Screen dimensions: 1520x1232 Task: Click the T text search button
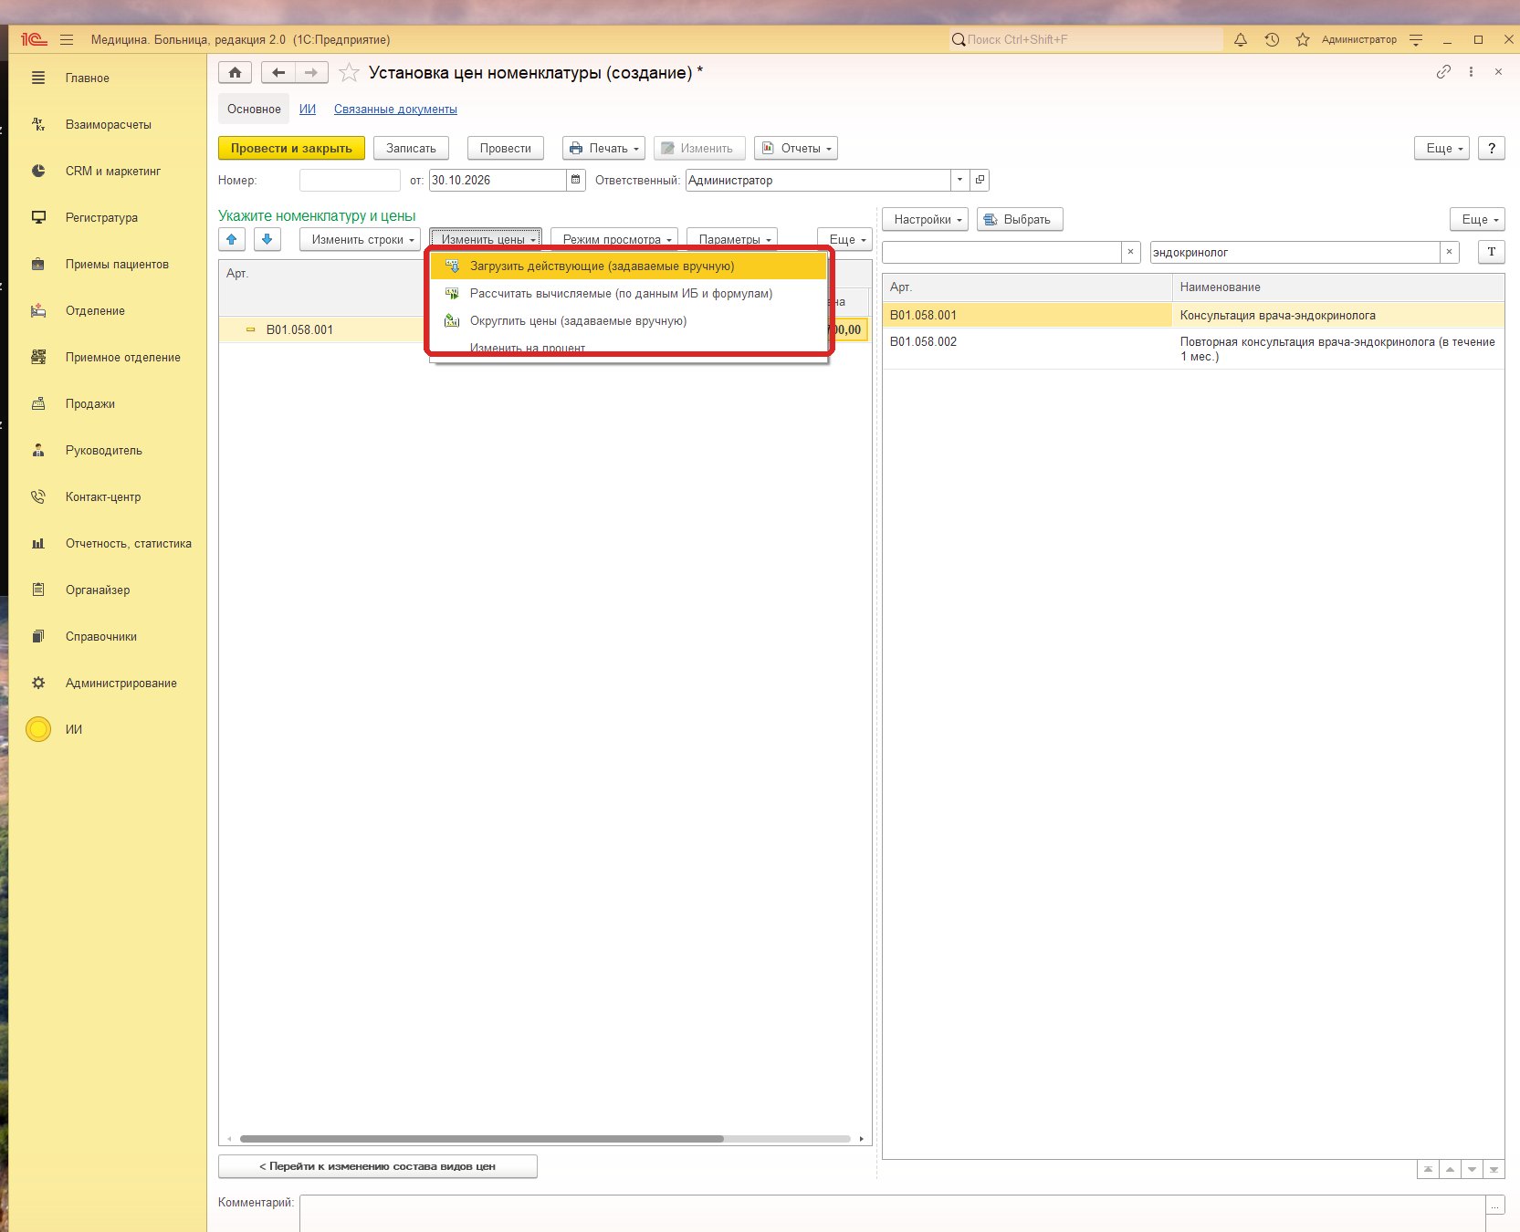[x=1492, y=252]
